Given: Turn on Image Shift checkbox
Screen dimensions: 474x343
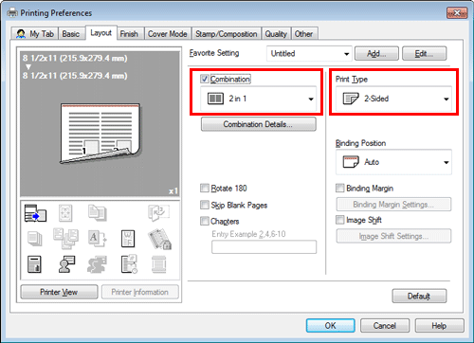Looking at the screenshot, I should pos(339,220).
